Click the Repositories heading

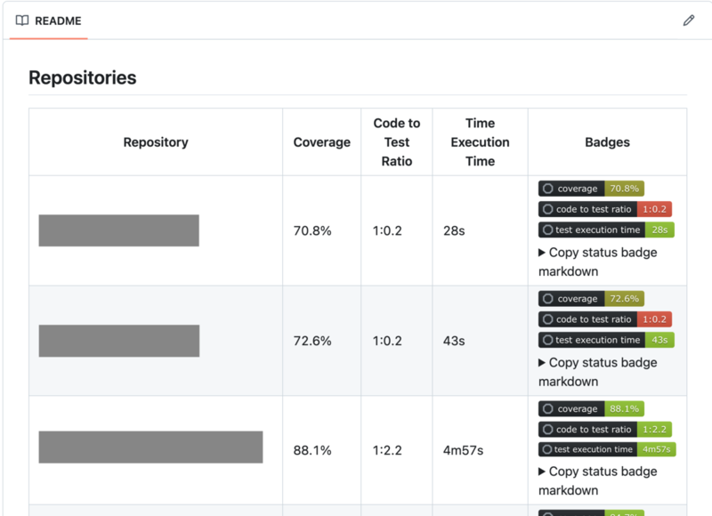83,77
